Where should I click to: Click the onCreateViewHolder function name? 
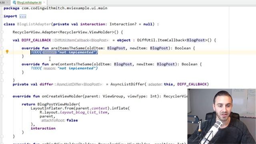(62, 96)
